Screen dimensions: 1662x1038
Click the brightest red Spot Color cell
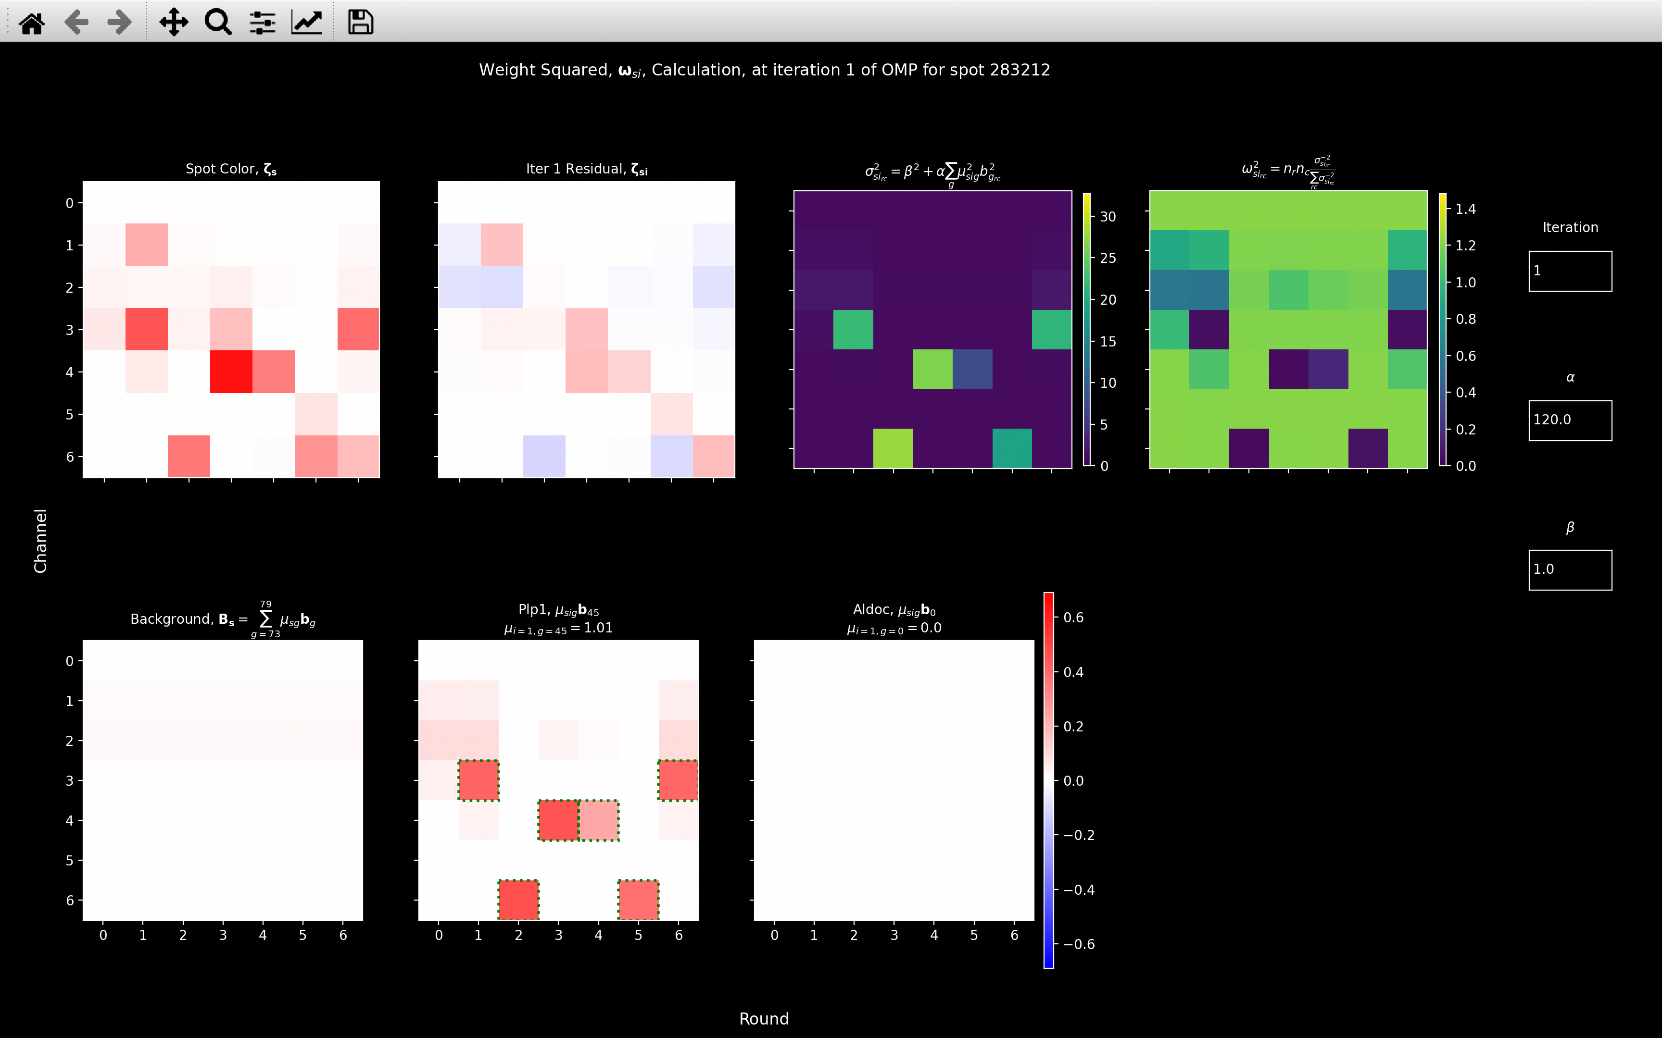231,372
